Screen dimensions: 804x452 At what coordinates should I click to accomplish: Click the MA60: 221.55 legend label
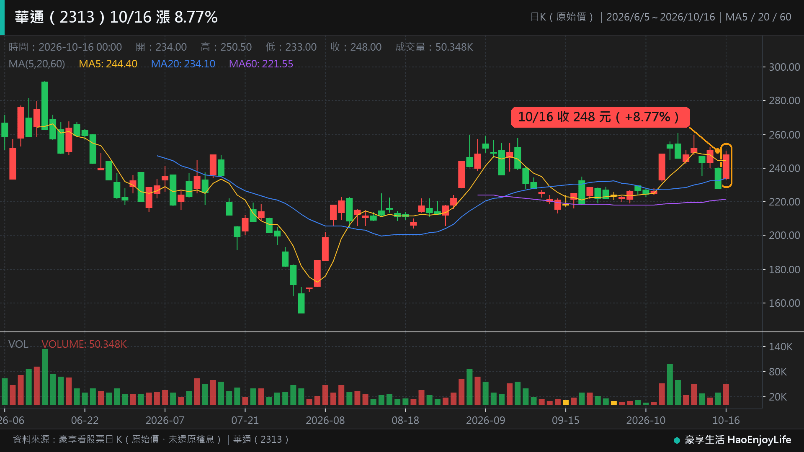coord(261,64)
